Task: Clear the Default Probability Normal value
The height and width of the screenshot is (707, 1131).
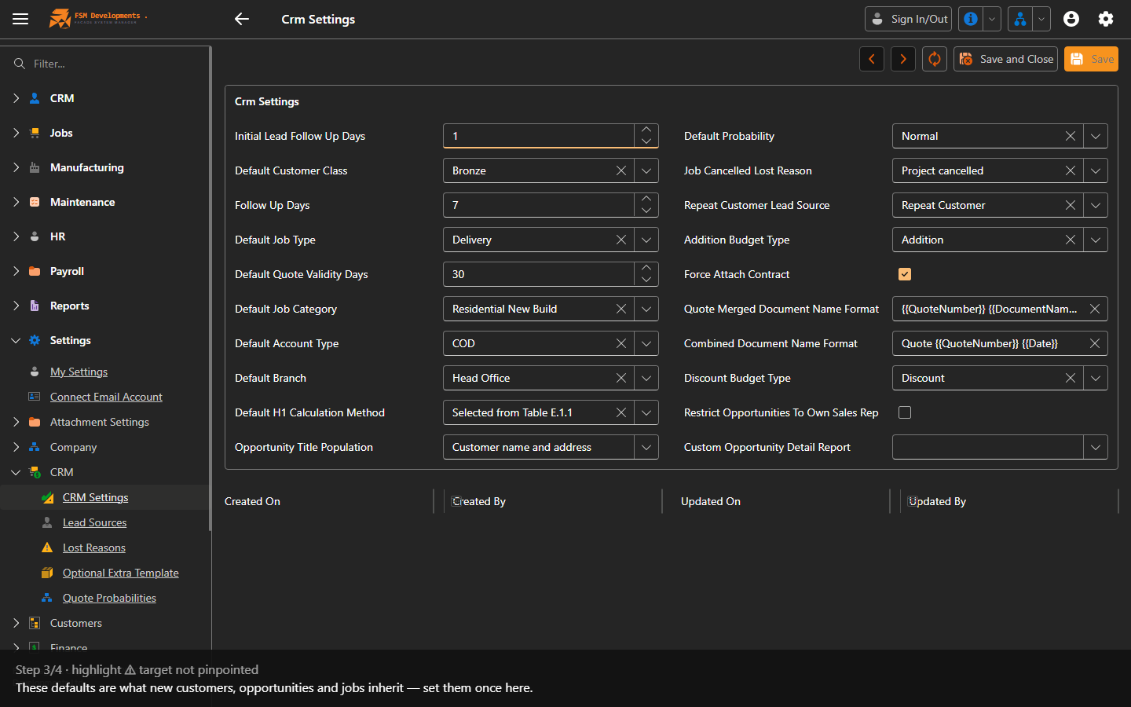Action: click(x=1071, y=136)
